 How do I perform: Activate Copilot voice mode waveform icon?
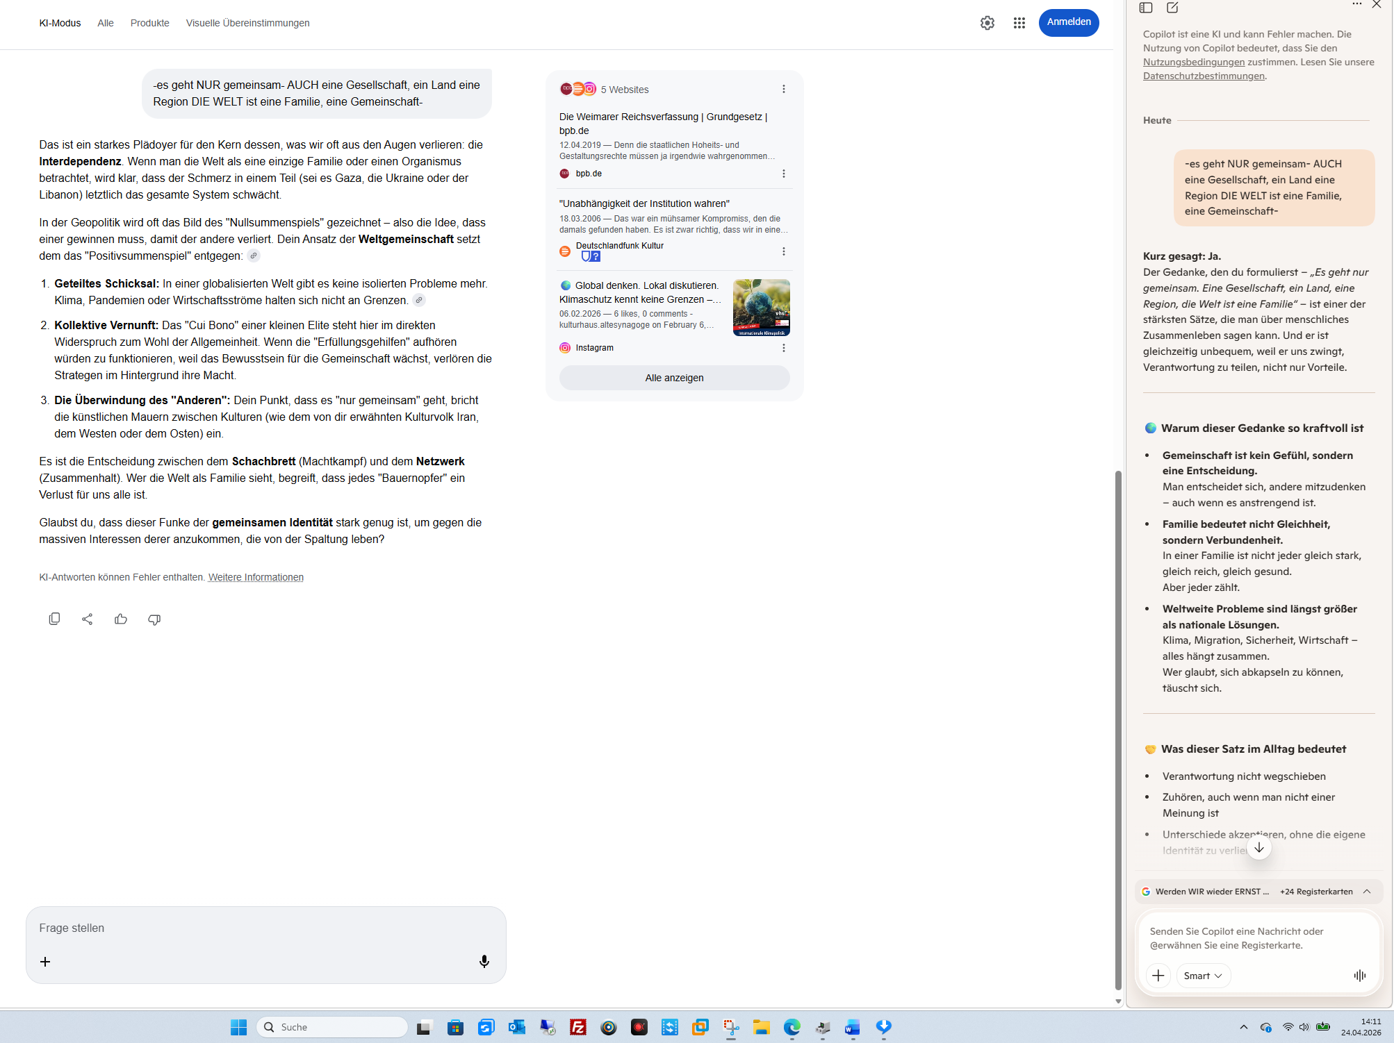pyautogui.click(x=1359, y=976)
